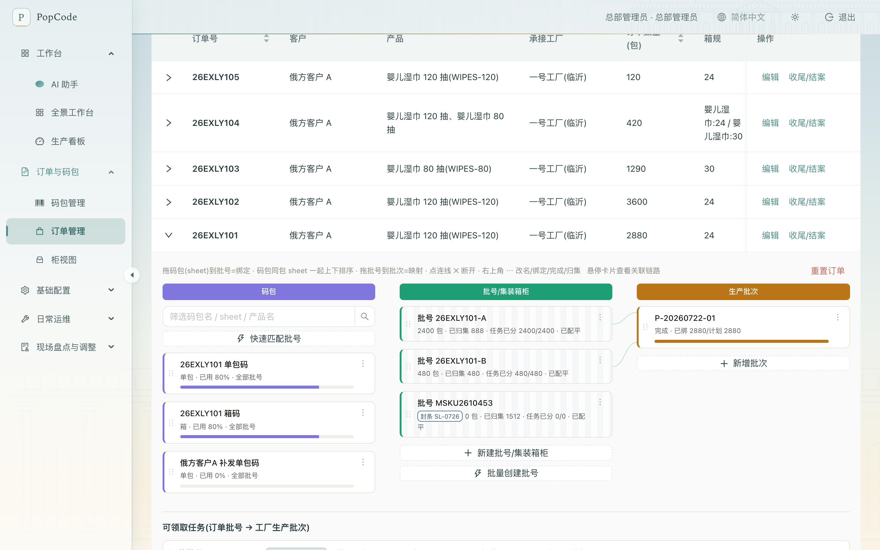This screenshot has height=550, width=880.
Task: Grab drag handle of 批号 26EXLY101-B
Action: coord(408,367)
